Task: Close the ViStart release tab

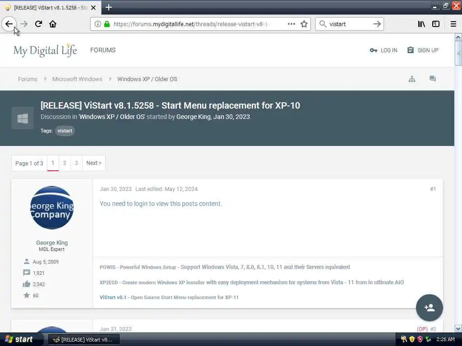Action: (93, 8)
